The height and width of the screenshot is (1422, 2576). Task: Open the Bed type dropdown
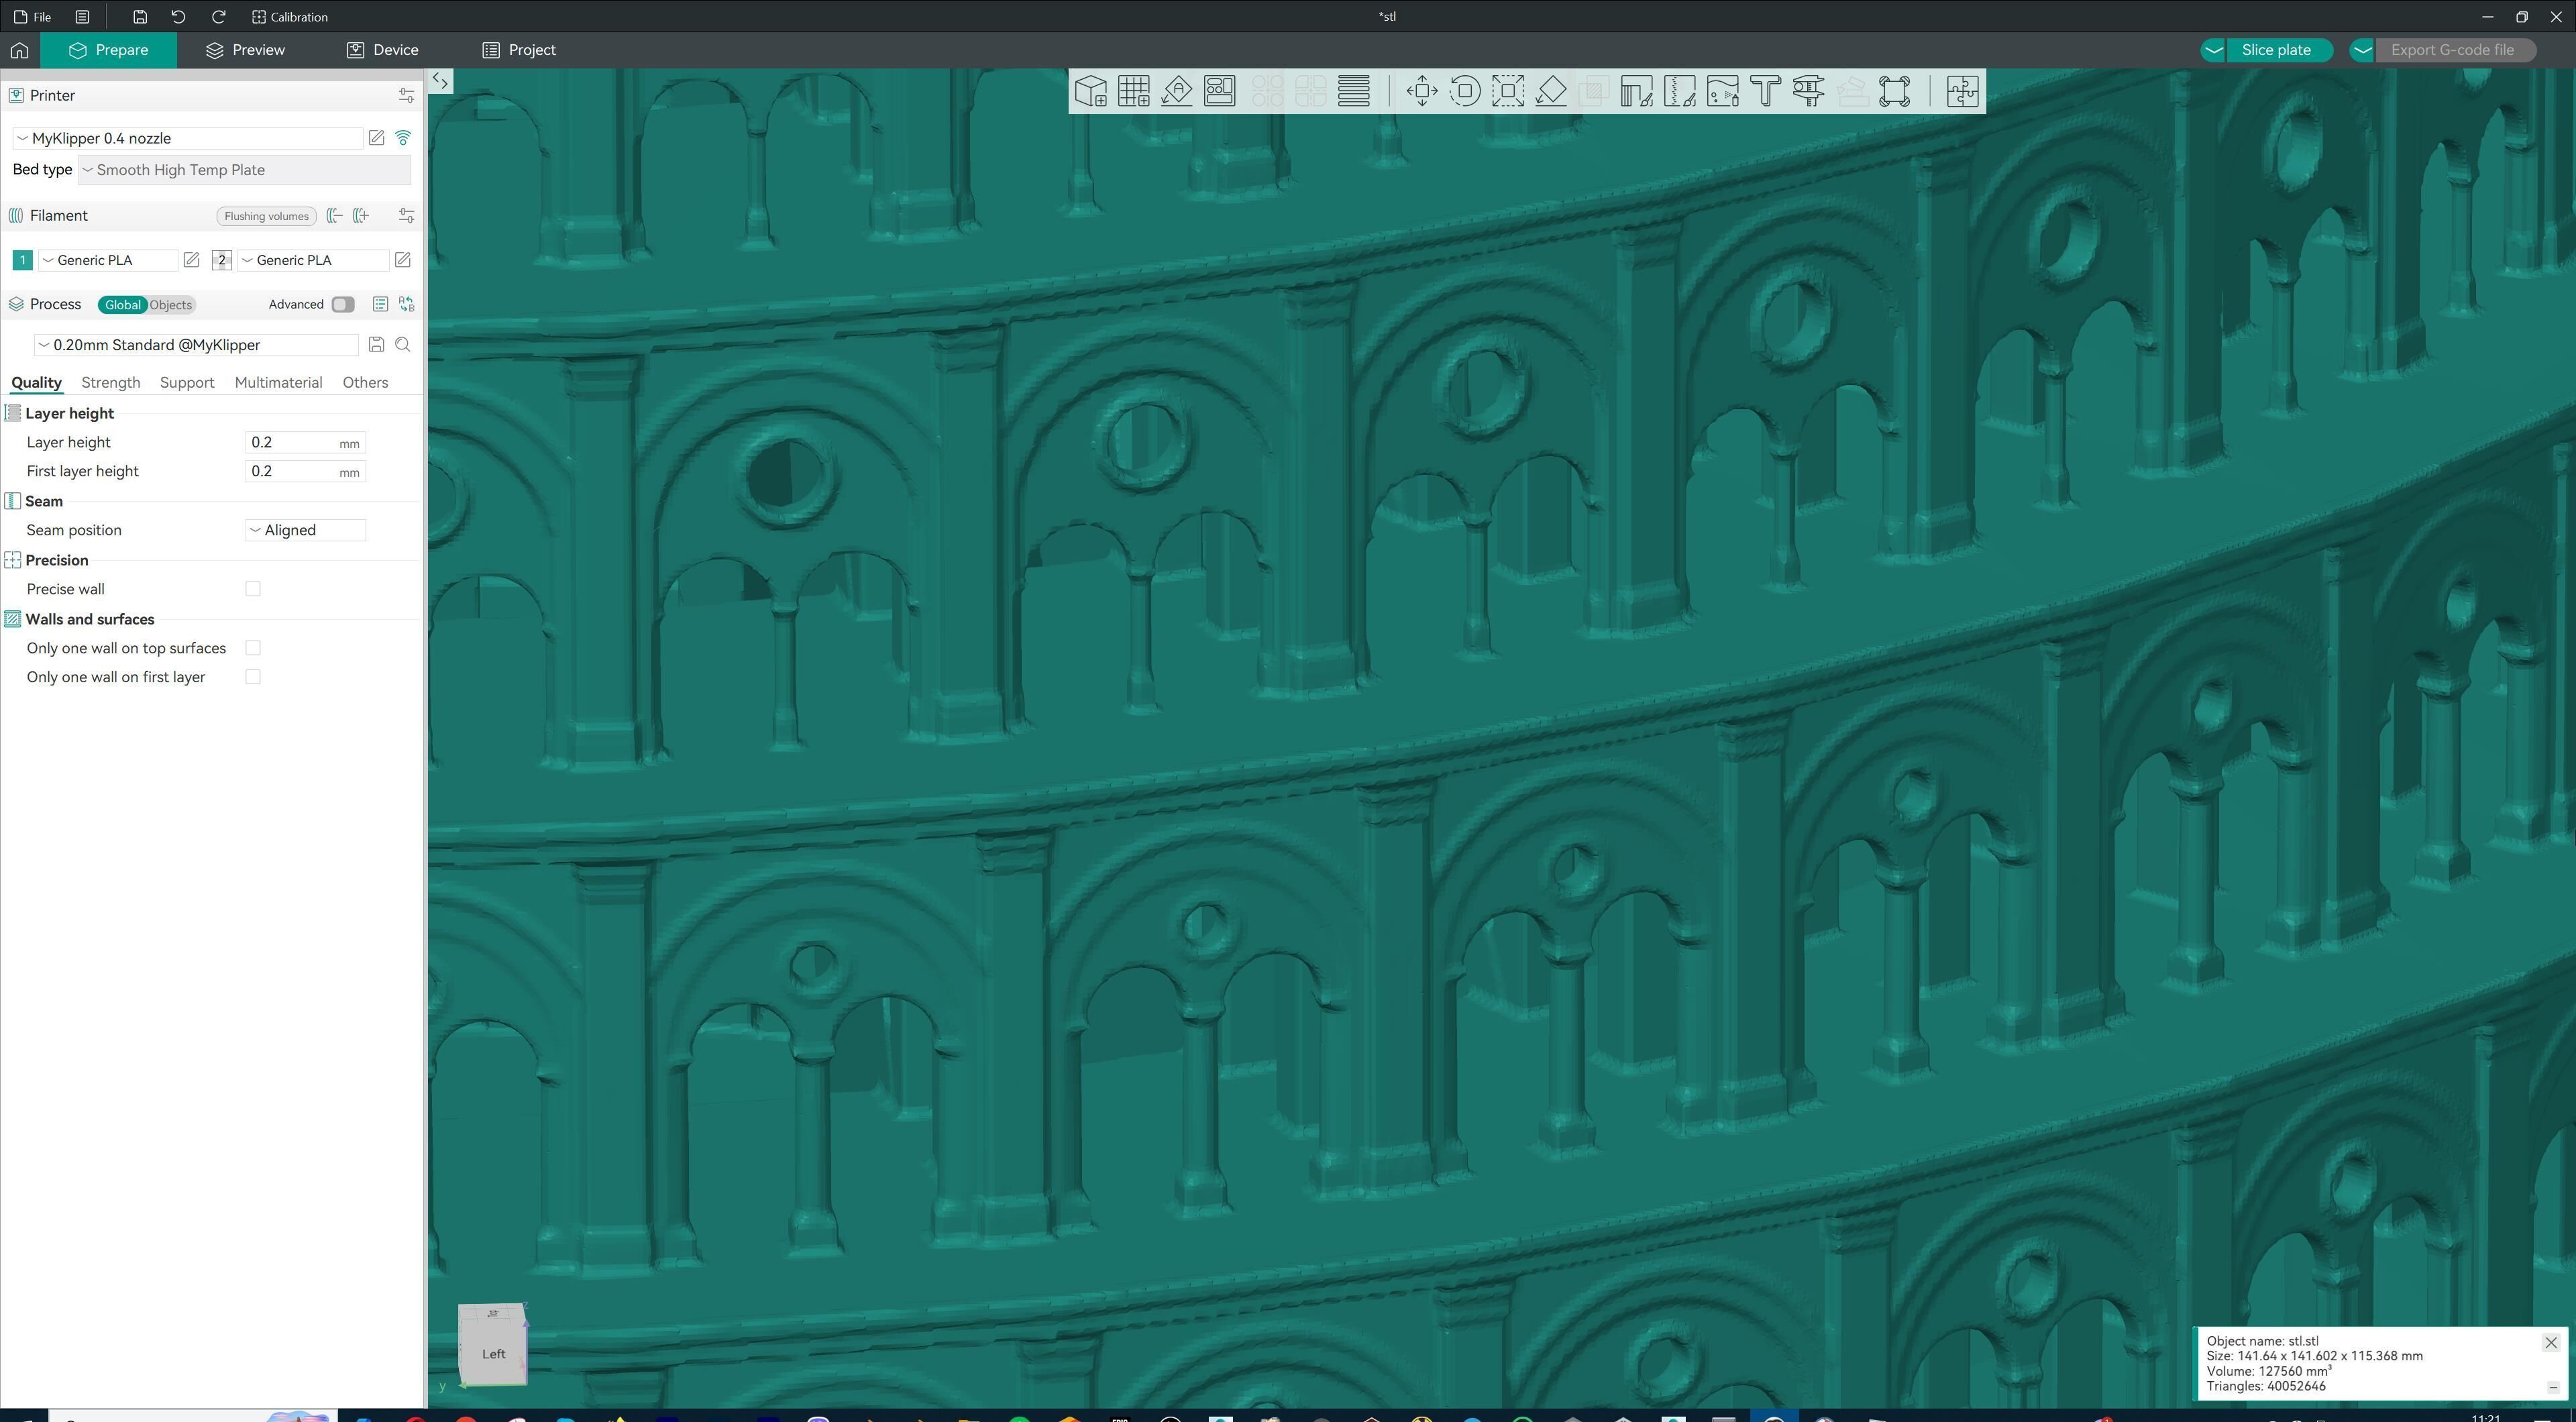tap(244, 170)
